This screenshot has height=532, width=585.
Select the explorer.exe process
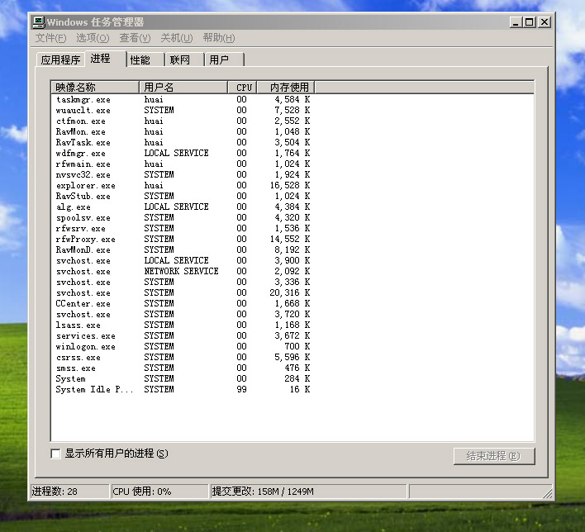[x=183, y=185]
